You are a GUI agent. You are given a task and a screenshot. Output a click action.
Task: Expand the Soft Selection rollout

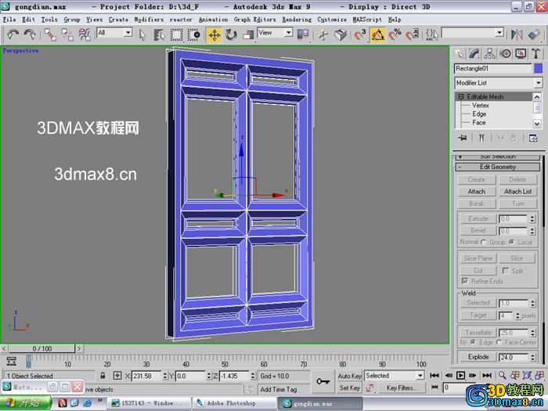[498, 157]
